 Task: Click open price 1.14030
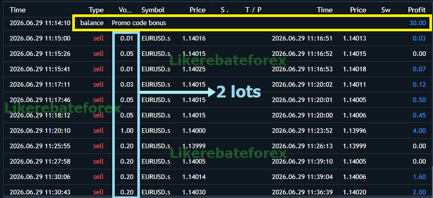(194, 192)
